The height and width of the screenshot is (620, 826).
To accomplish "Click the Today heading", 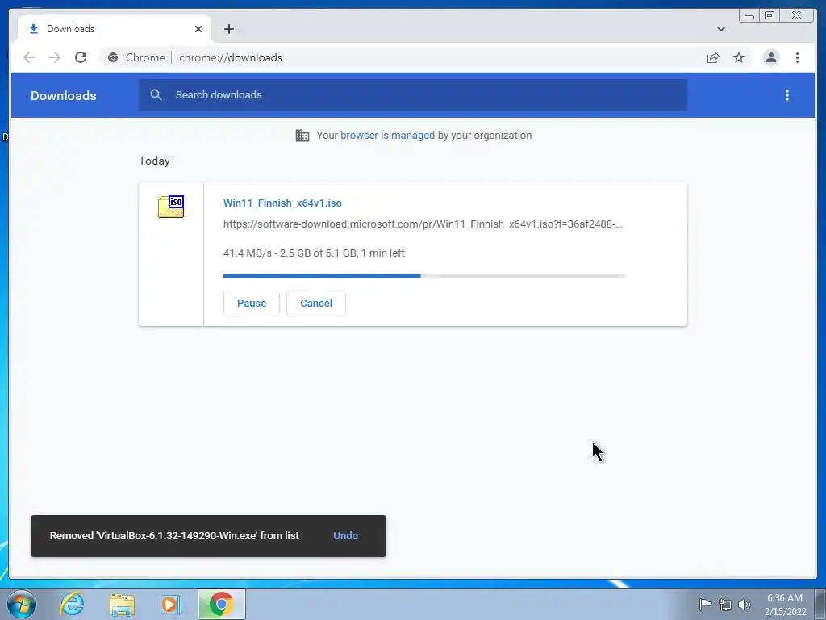I will (x=154, y=161).
